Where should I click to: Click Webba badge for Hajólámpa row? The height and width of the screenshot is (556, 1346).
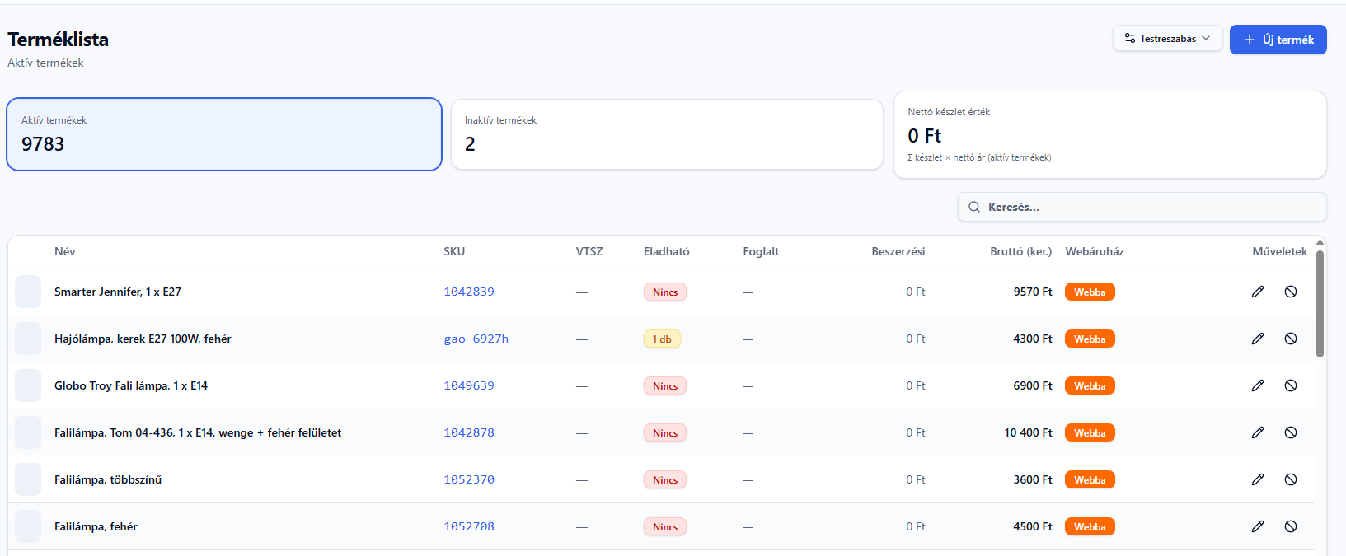tap(1090, 339)
